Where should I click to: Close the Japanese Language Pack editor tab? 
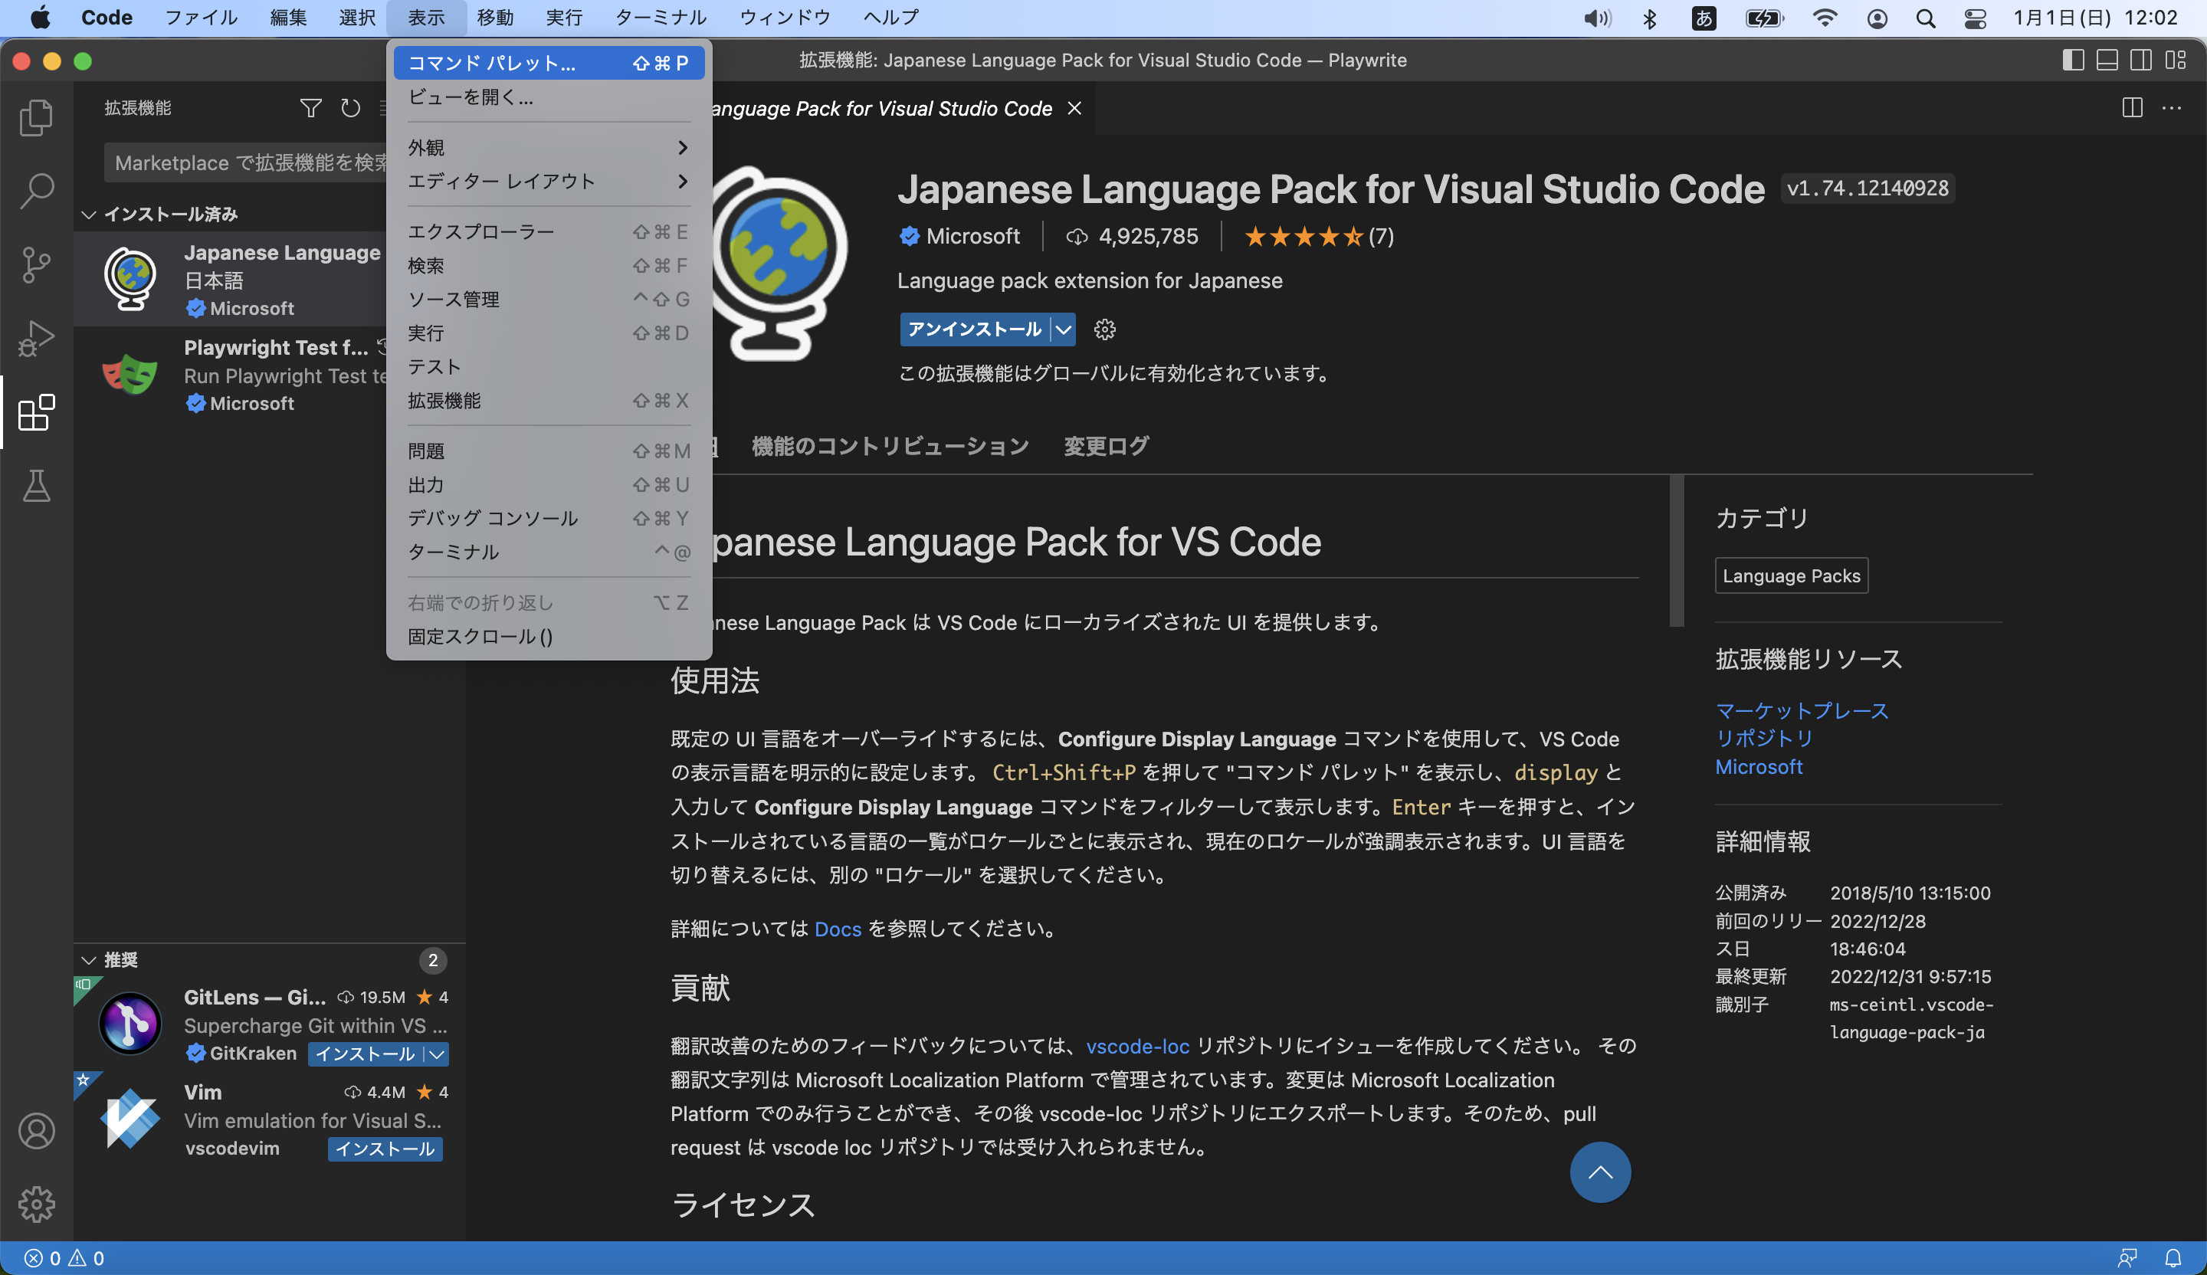click(1074, 108)
